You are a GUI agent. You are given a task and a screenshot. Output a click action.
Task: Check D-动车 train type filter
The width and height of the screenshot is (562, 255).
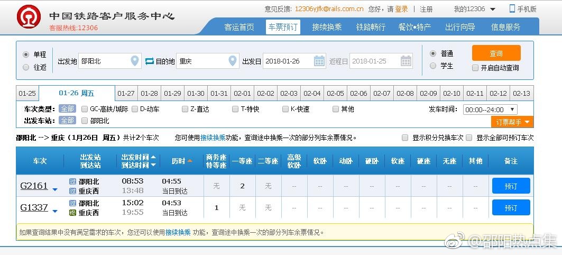coord(135,109)
